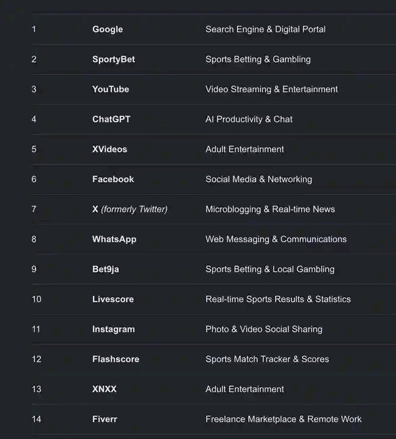Select 'Sports Match Tracker & Scores' text
Screen dimensions: 396x439
point(267,359)
